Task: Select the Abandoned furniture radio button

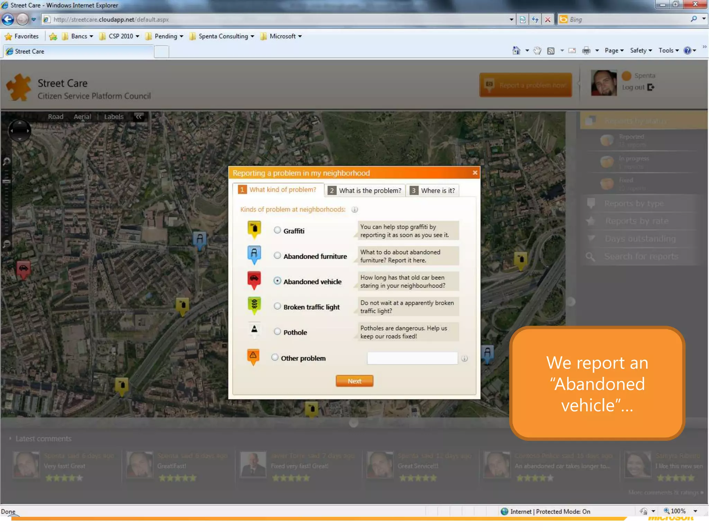Action: click(x=277, y=255)
